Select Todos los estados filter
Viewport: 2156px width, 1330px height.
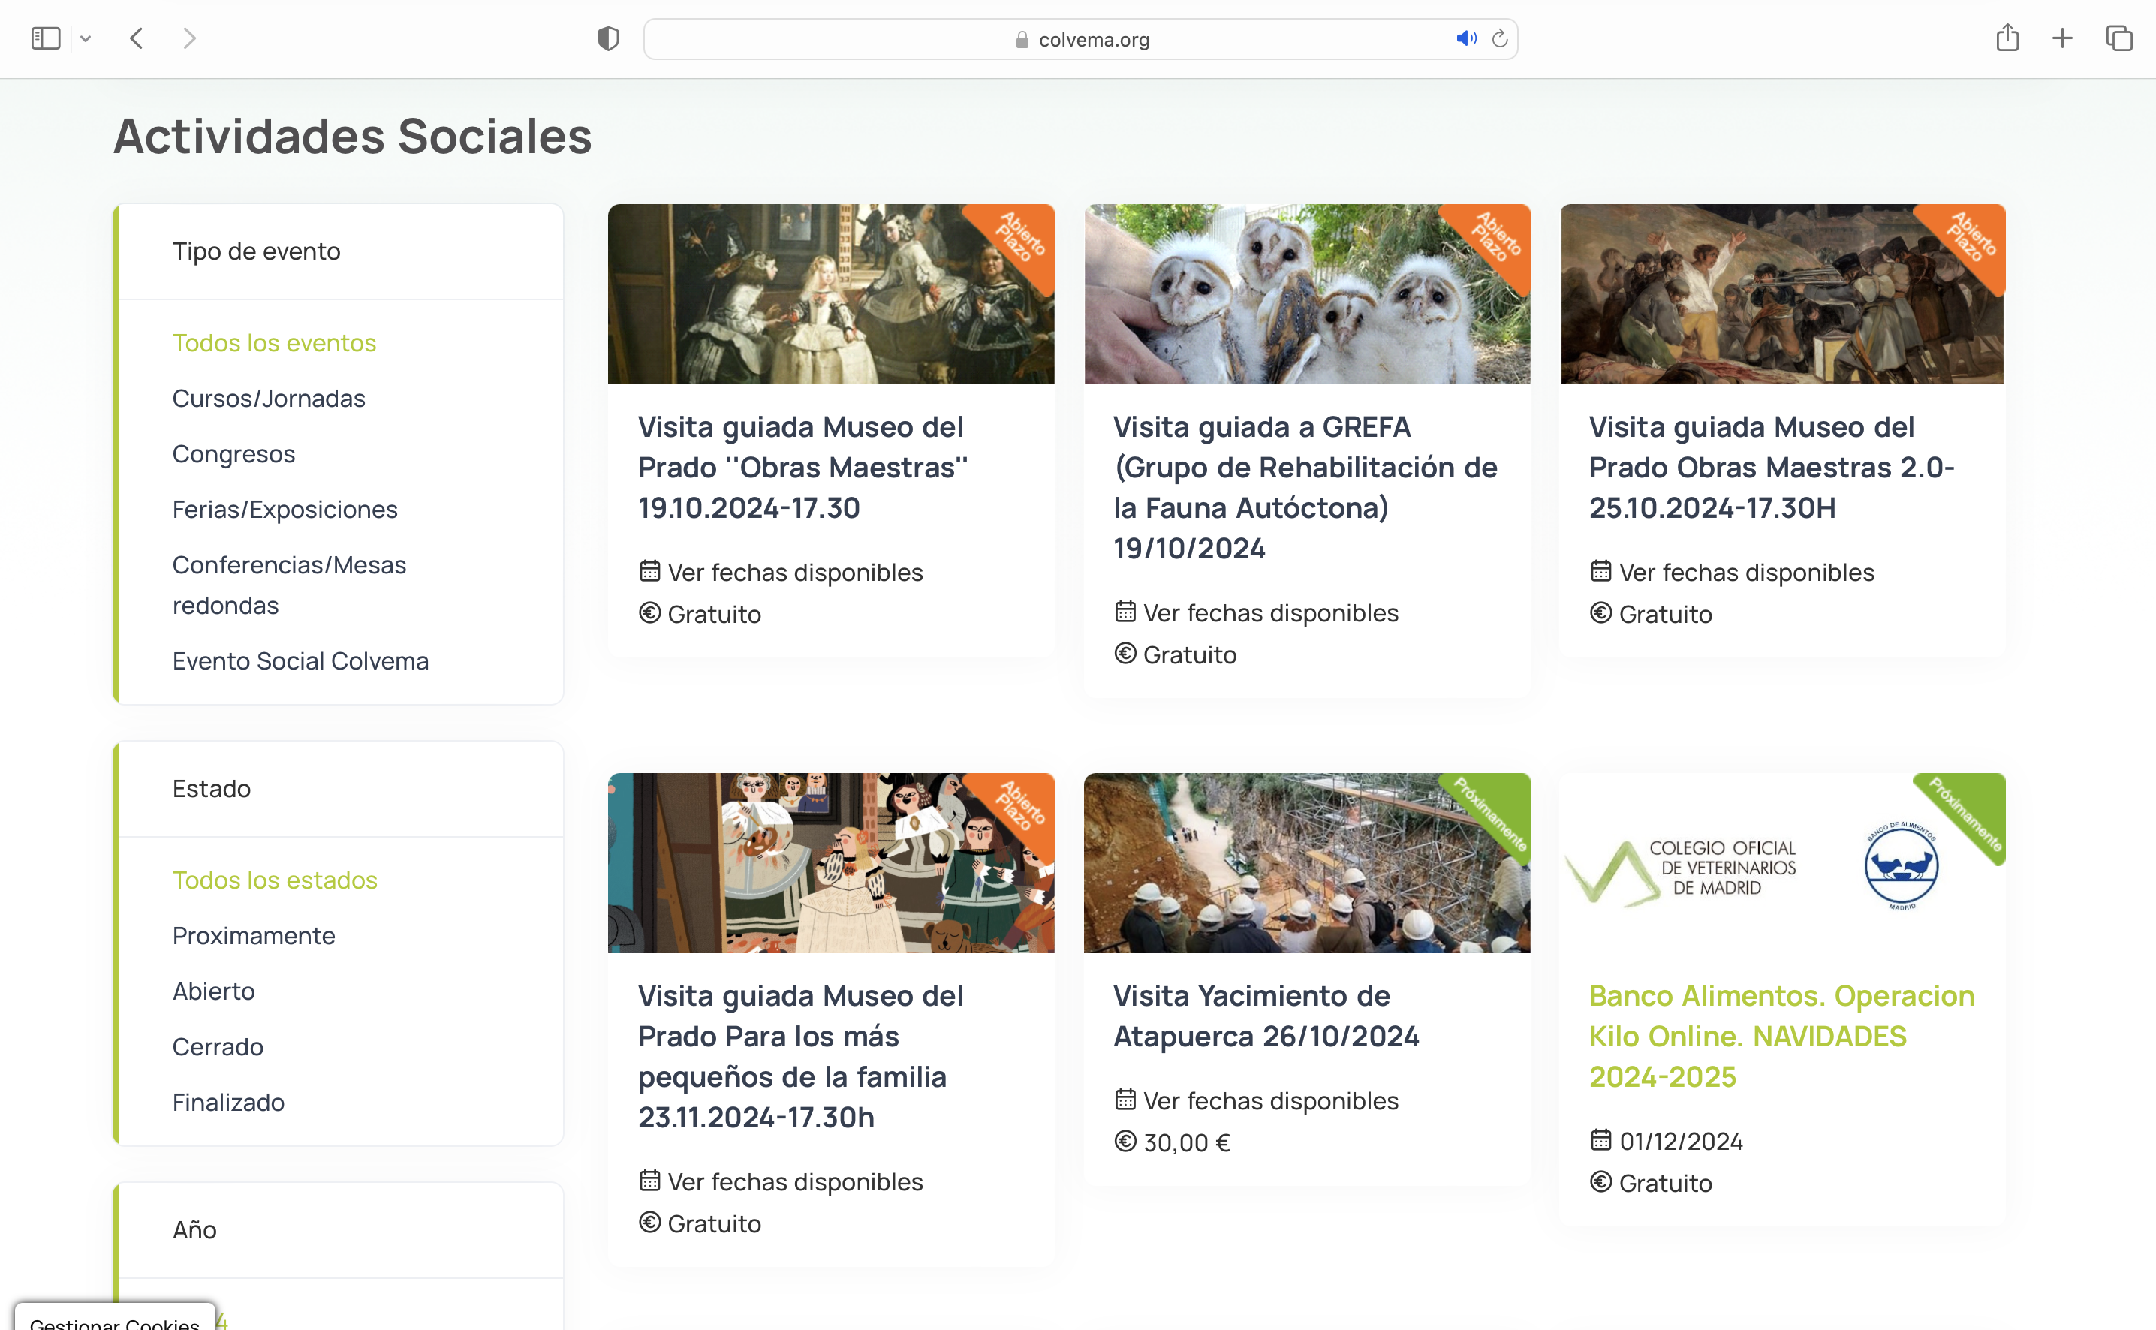[x=275, y=880]
